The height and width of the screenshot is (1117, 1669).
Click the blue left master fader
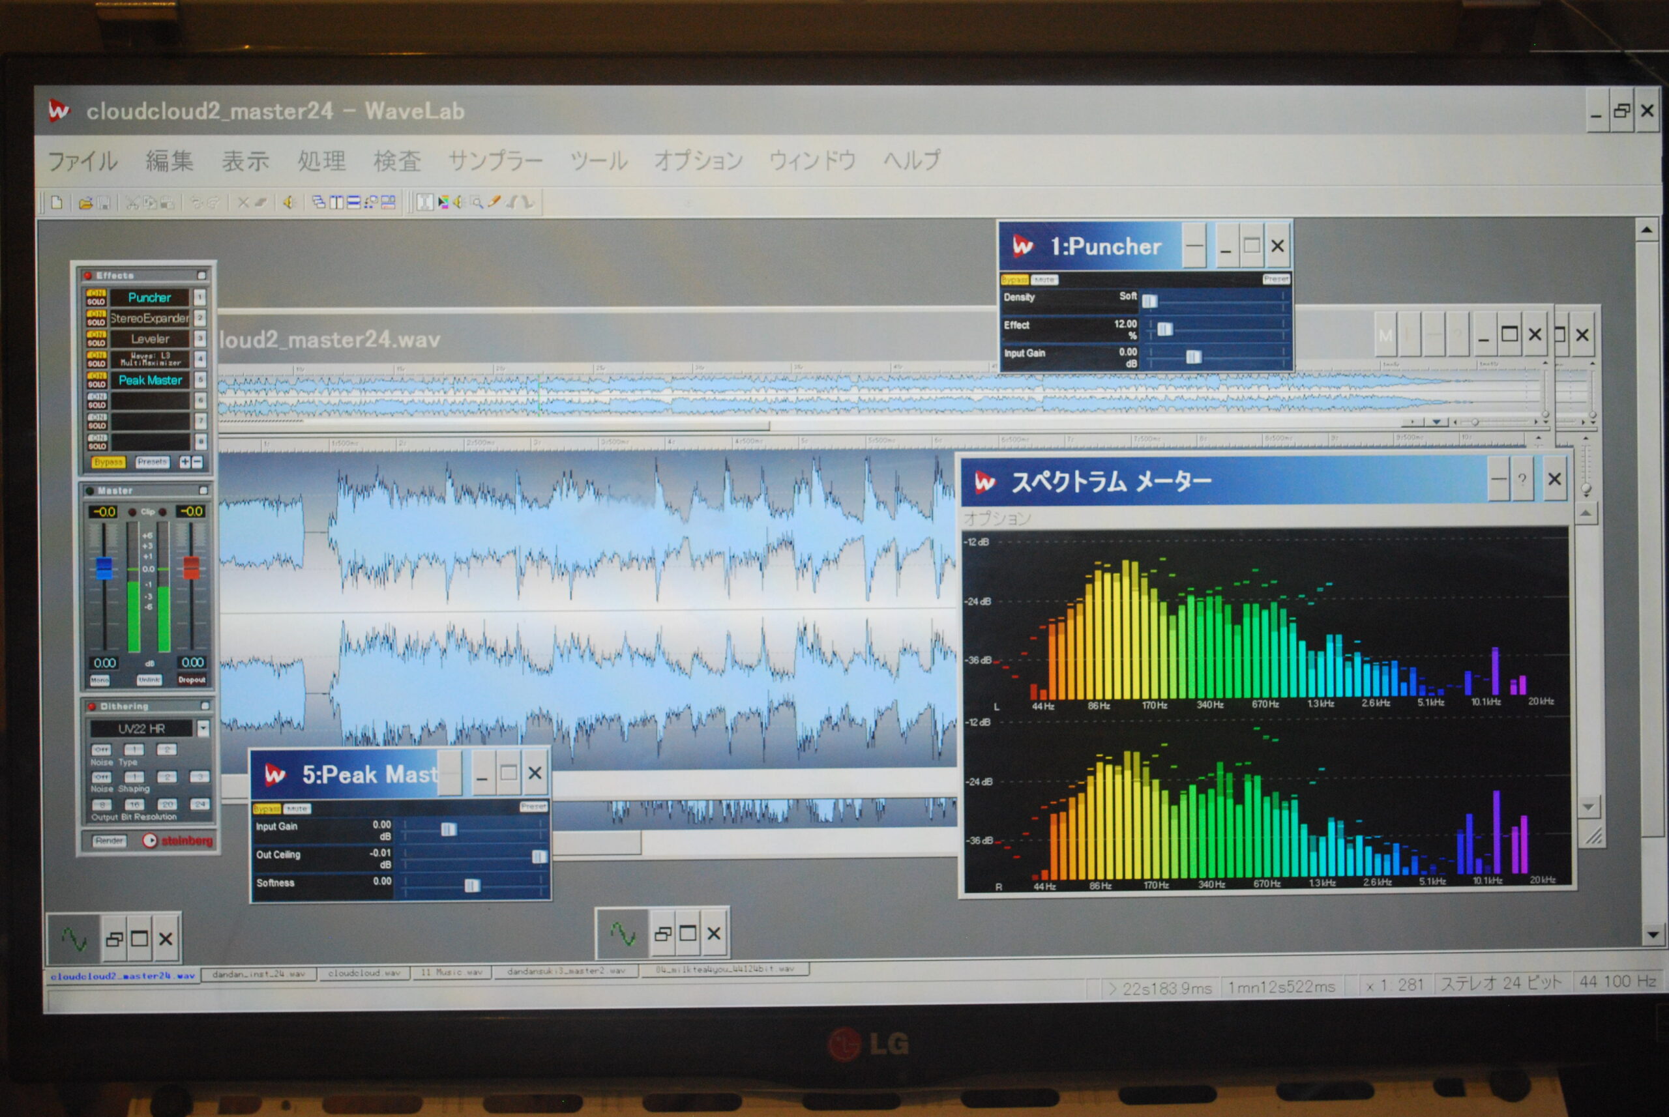coord(104,568)
